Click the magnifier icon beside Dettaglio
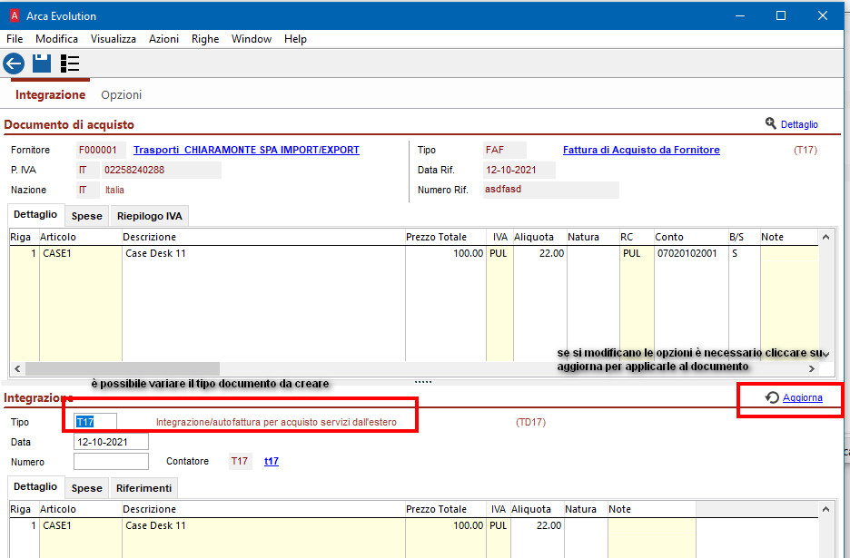Viewport: 850px width, 558px height. pyautogui.click(x=770, y=123)
